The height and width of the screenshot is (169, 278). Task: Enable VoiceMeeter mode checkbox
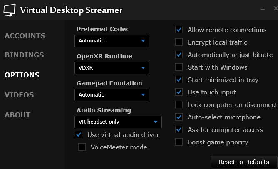pyautogui.click(x=82, y=147)
